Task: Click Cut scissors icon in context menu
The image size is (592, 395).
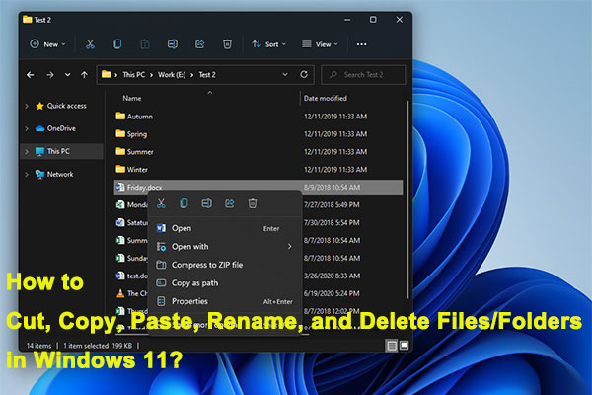Action: pyautogui.click(x=161, y=203)
